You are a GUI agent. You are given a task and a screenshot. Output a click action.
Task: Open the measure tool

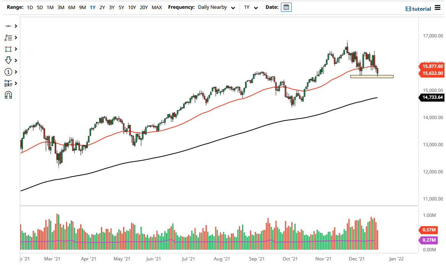[x=8, y=83]
